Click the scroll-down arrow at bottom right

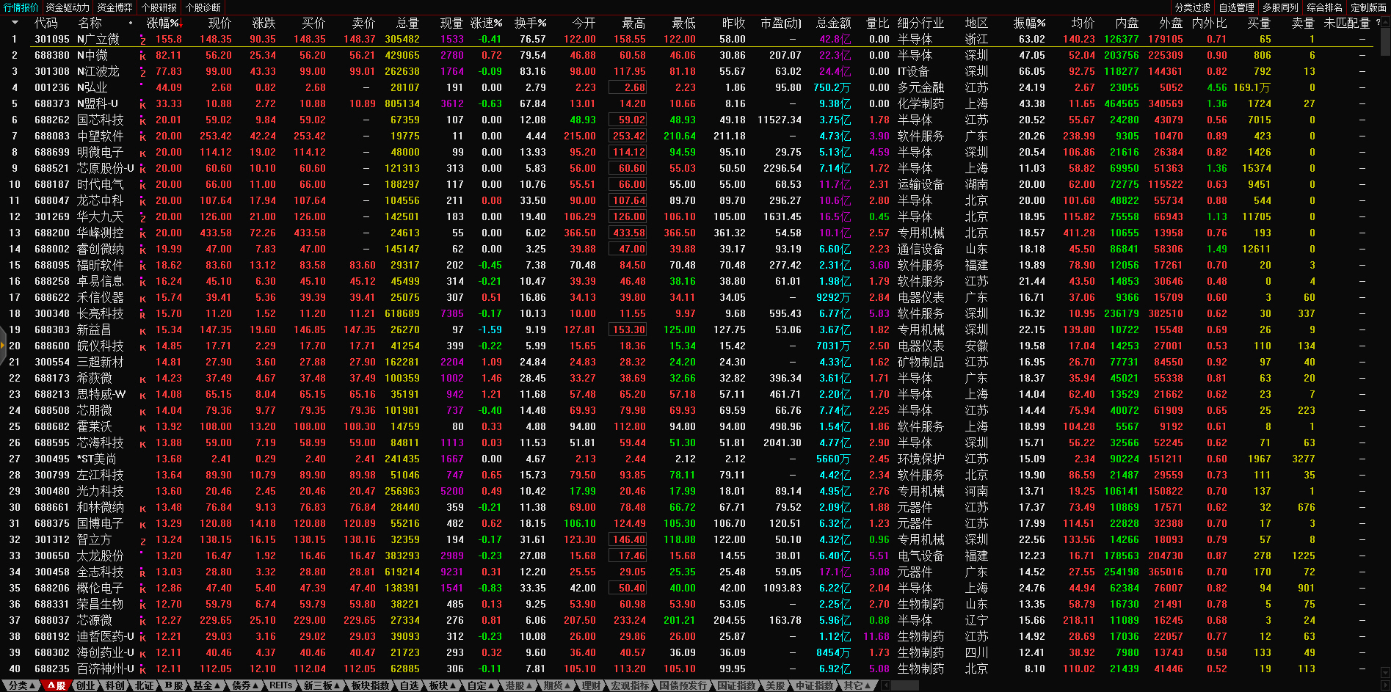click(x=1385, y=672)
